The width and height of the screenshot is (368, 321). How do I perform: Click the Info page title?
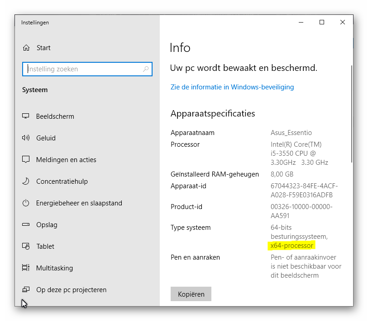180,48
